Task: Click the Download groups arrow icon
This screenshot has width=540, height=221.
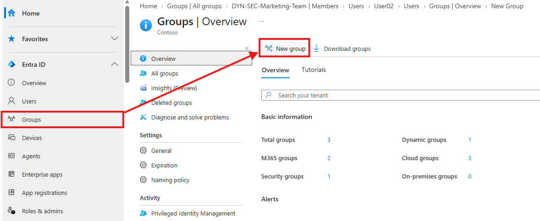Action: 316,49
